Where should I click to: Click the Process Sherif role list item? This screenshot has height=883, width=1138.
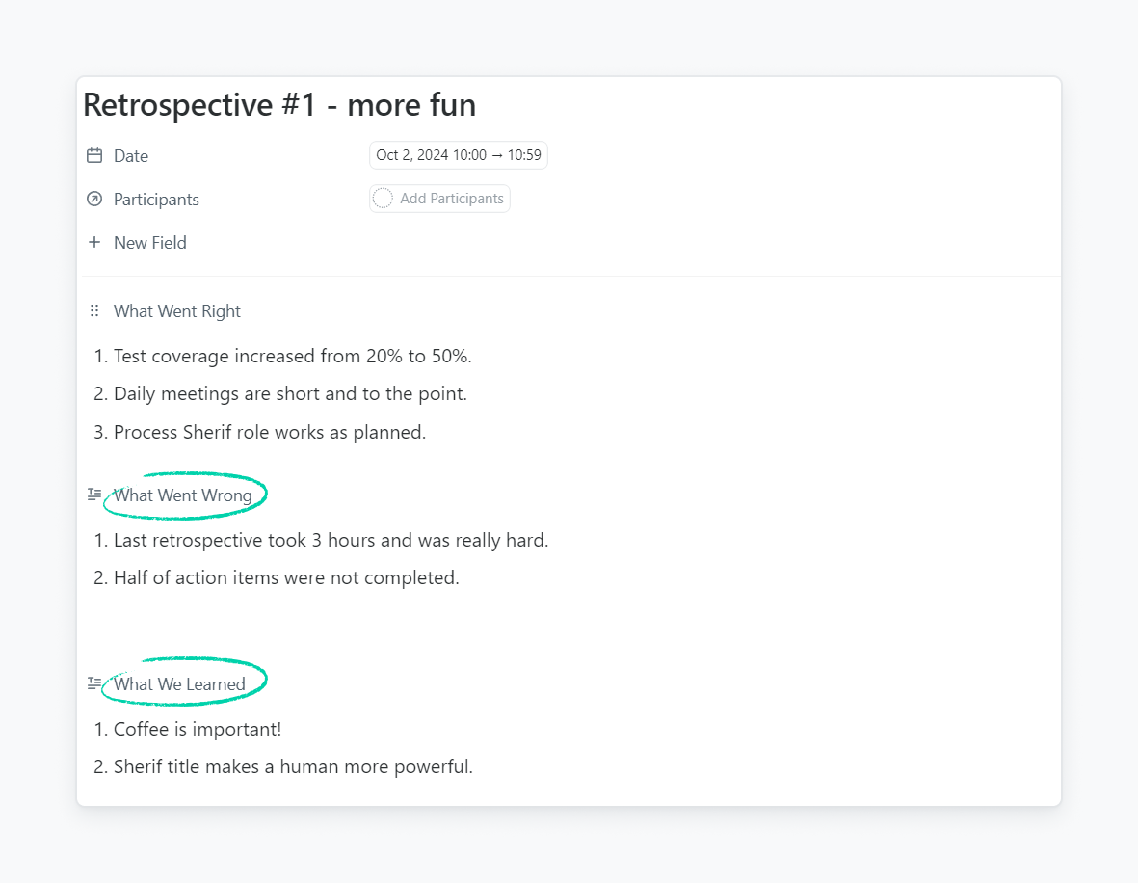click(269, 433)
